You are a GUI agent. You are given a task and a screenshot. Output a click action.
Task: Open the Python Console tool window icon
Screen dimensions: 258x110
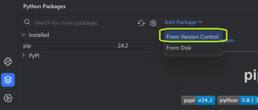pos(8,62)
